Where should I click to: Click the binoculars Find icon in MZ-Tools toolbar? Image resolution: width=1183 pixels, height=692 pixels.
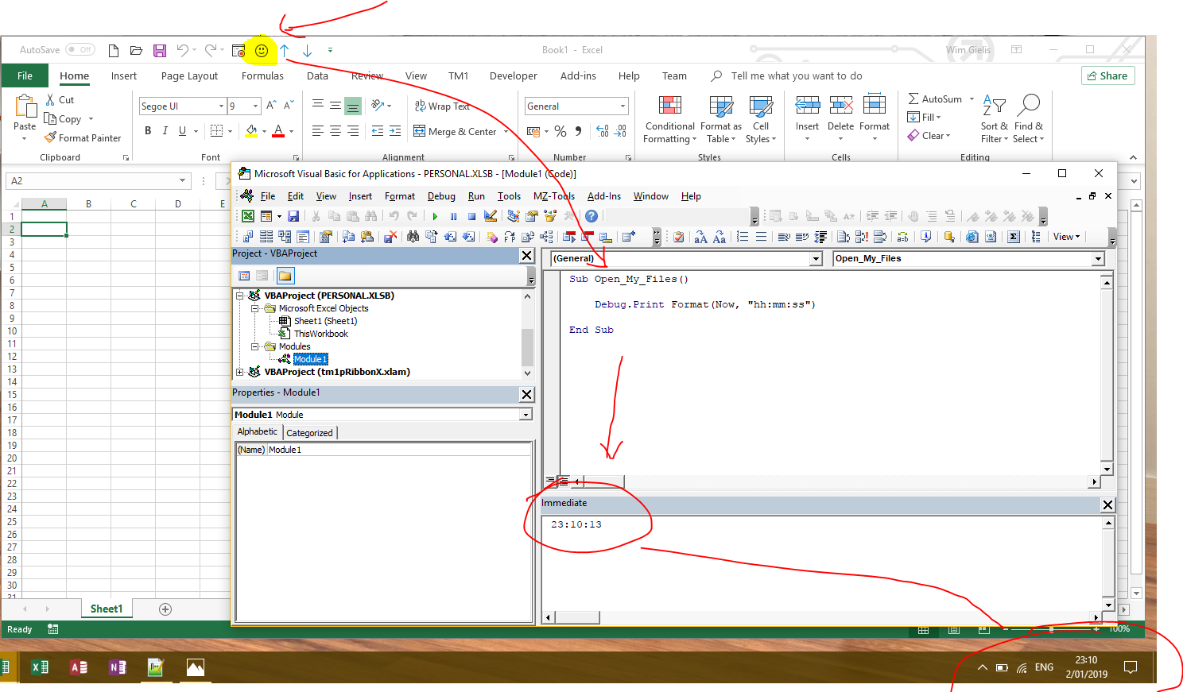pyautogui.click(x=413, y=237)
